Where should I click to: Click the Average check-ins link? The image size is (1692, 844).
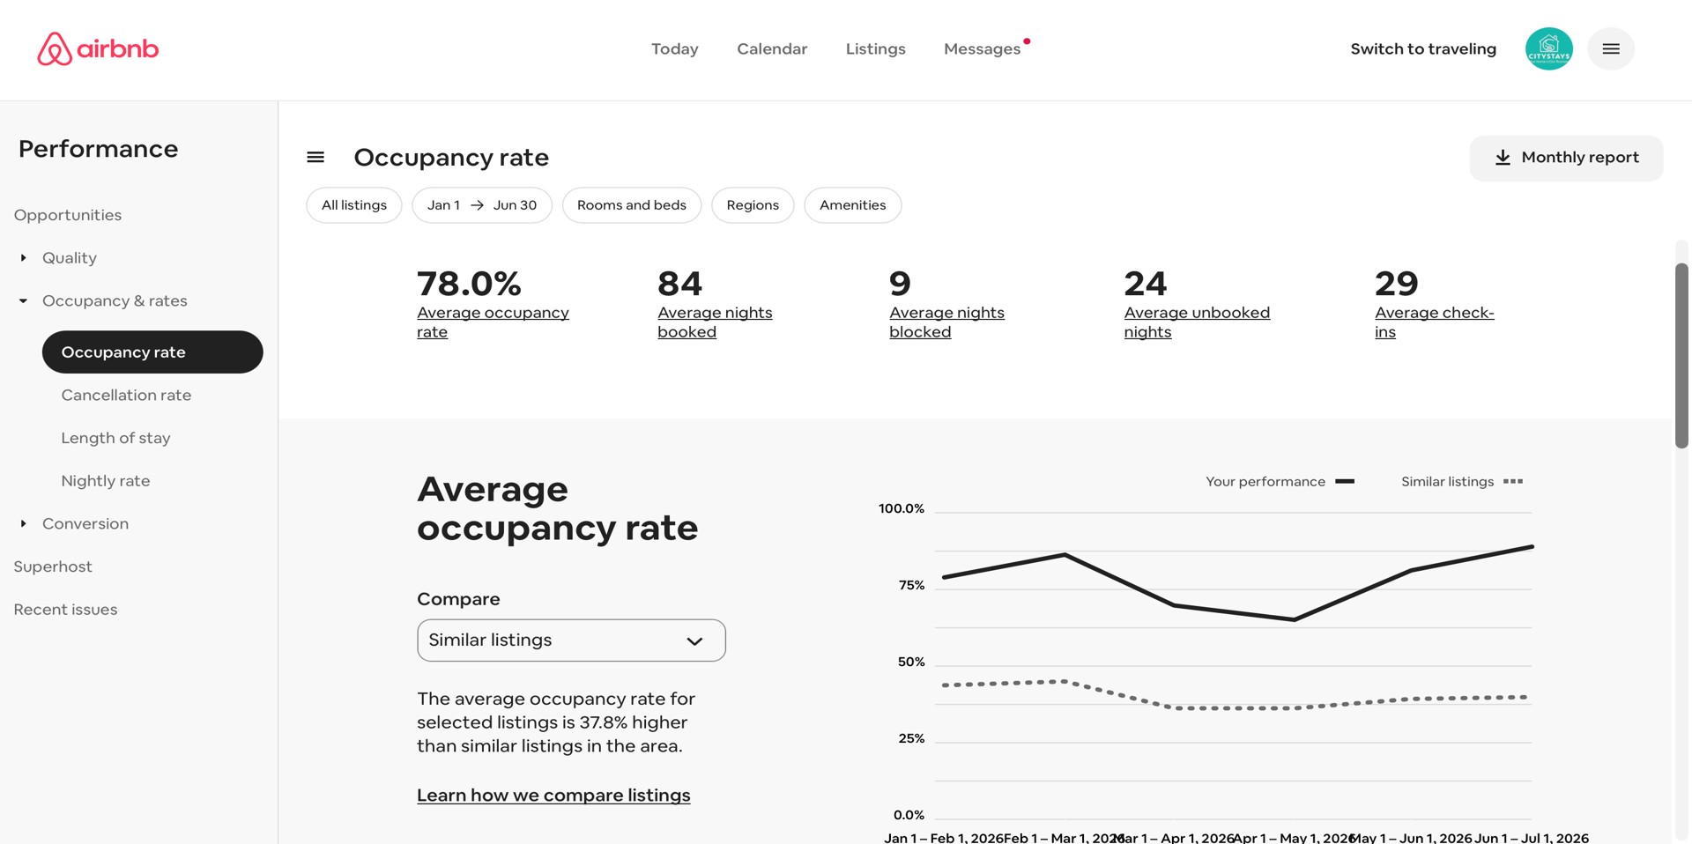1434,322
